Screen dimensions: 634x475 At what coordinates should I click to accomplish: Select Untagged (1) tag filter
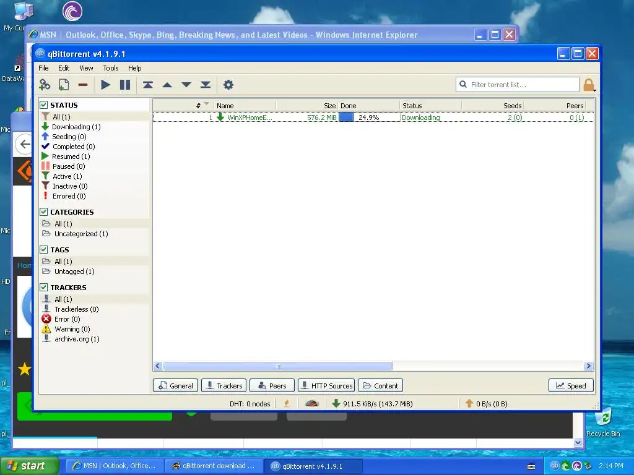pyautogui.click(x=74, y=272)
